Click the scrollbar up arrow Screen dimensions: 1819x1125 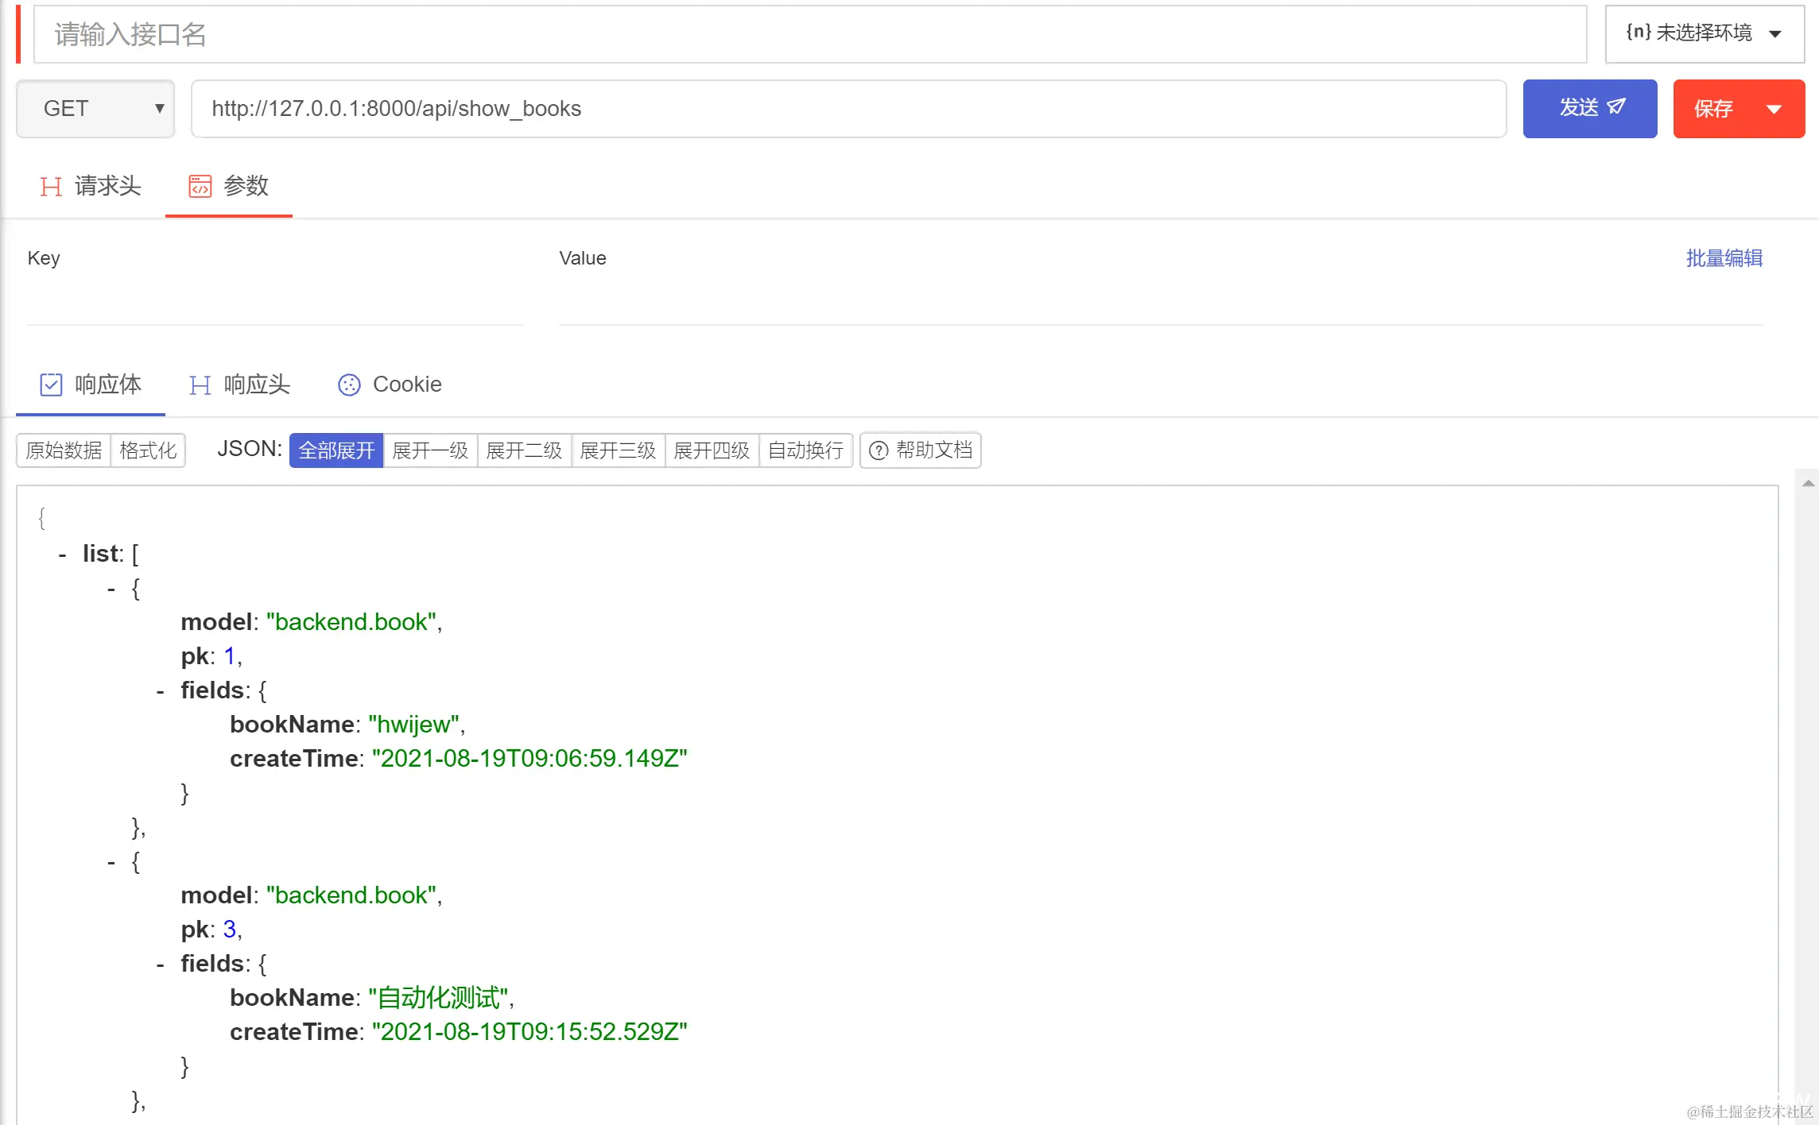click(x=1808, y=482)
